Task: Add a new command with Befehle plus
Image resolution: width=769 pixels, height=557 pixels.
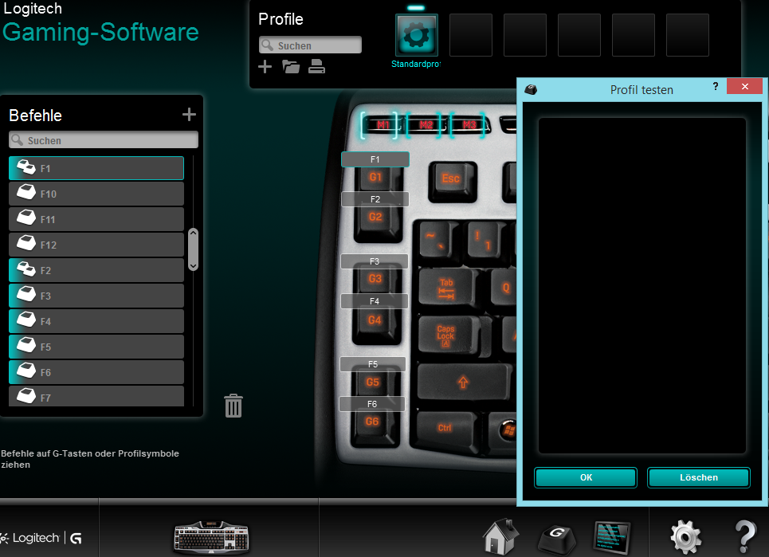Action: pos(189,115)
